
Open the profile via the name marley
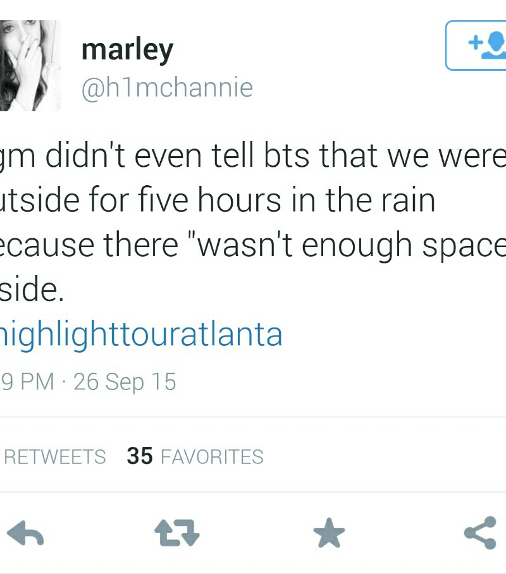tap(127, 50)
